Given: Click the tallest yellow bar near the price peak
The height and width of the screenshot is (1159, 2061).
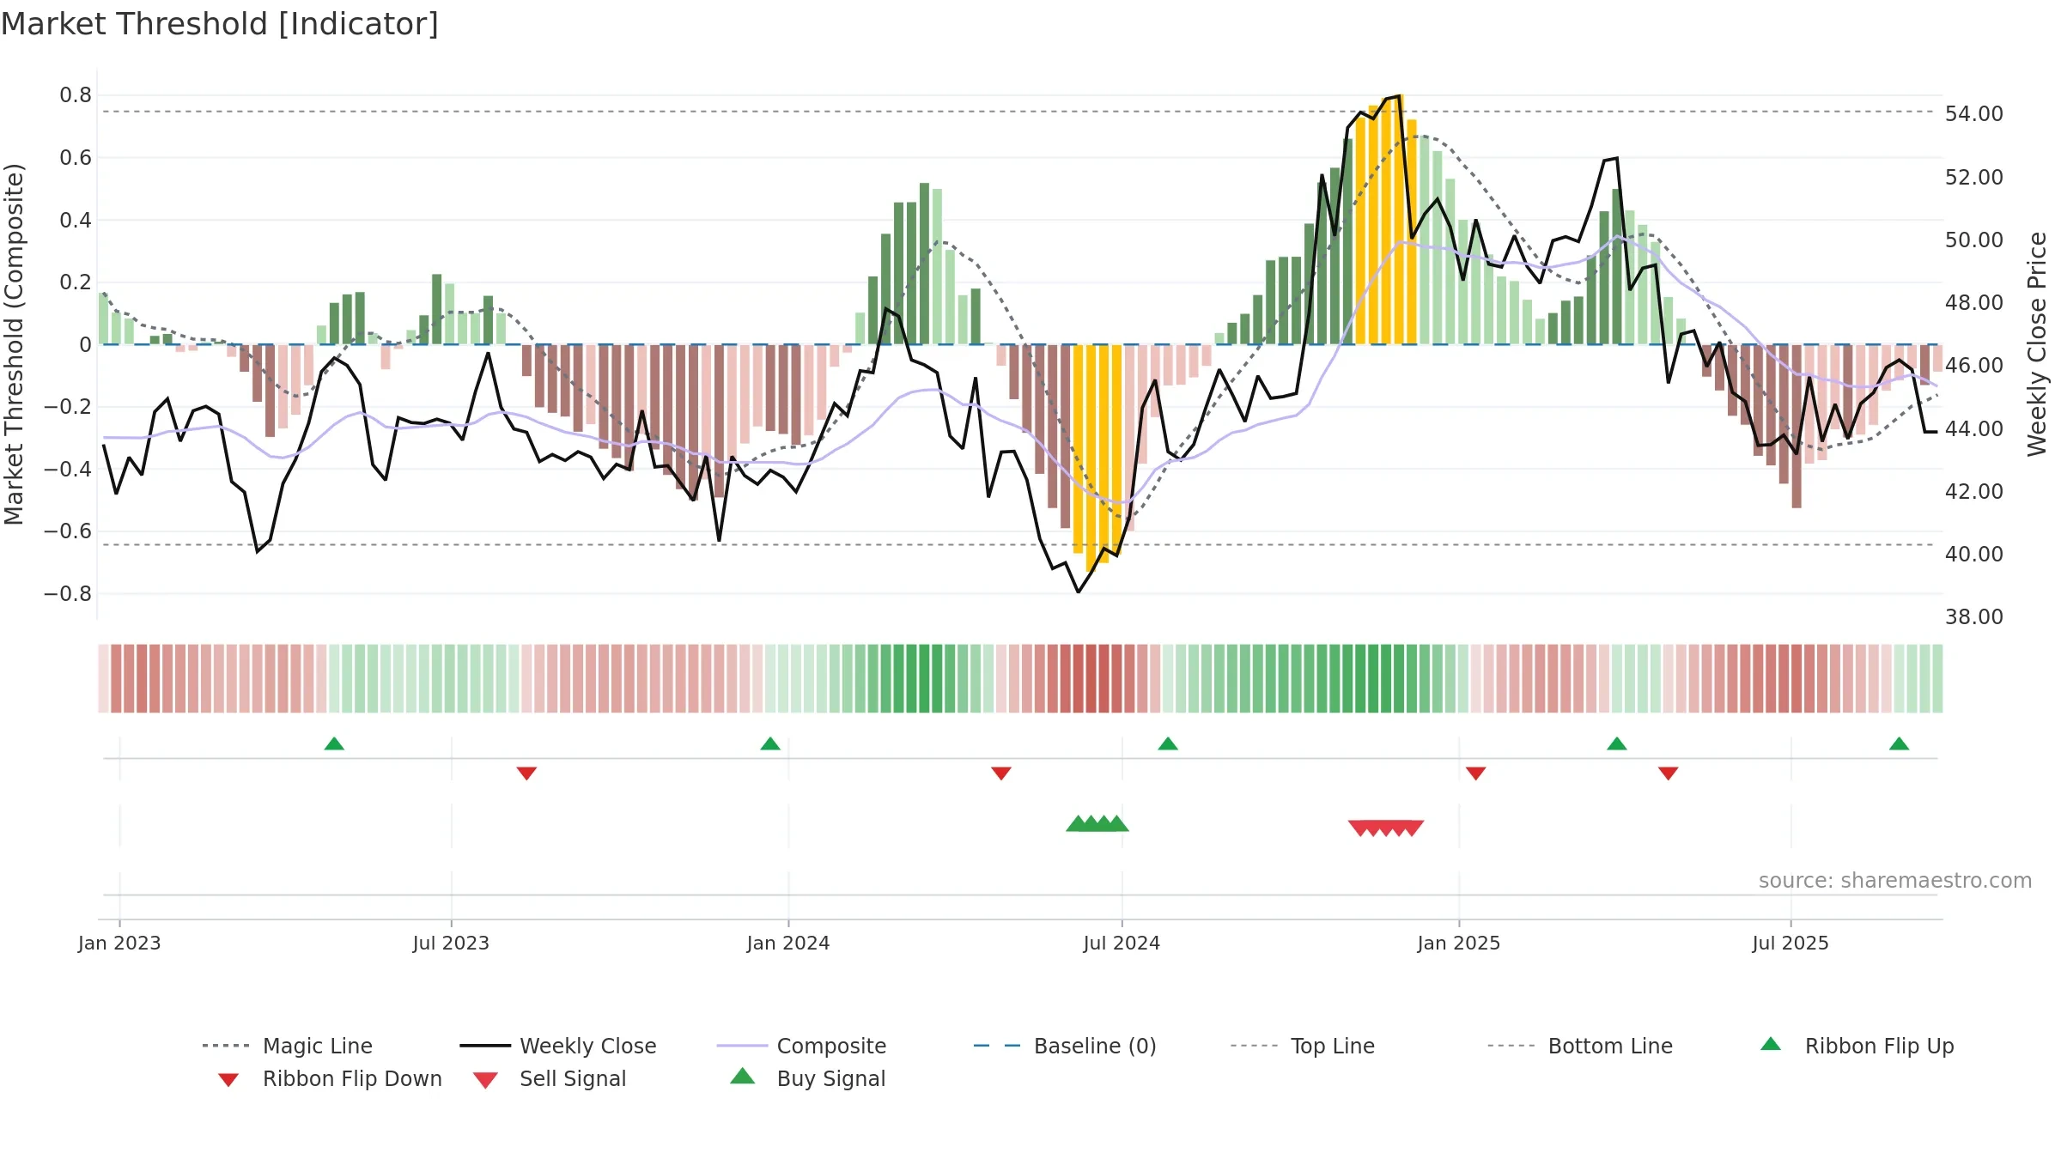Looking at the screenshot, I should coord(1399,220).
